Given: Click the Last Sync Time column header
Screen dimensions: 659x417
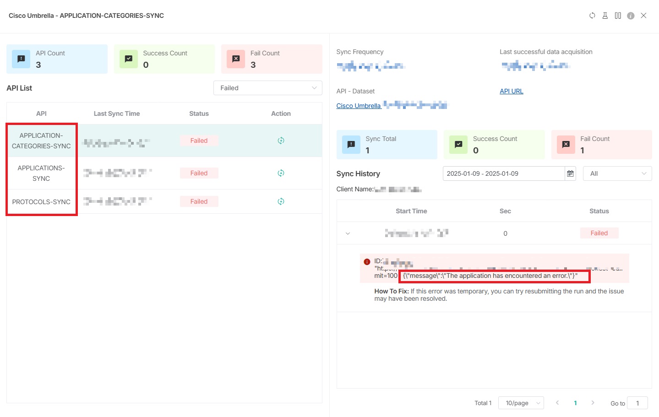Looking at the screenshot, I should 117,114.
